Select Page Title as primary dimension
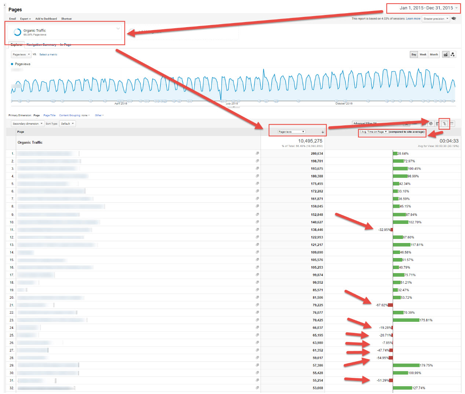The image size is (465, 394). [49, 115]
